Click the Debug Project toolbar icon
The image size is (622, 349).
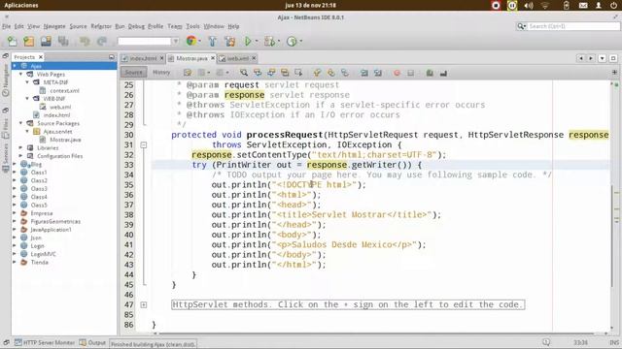(x=269, y=41)
